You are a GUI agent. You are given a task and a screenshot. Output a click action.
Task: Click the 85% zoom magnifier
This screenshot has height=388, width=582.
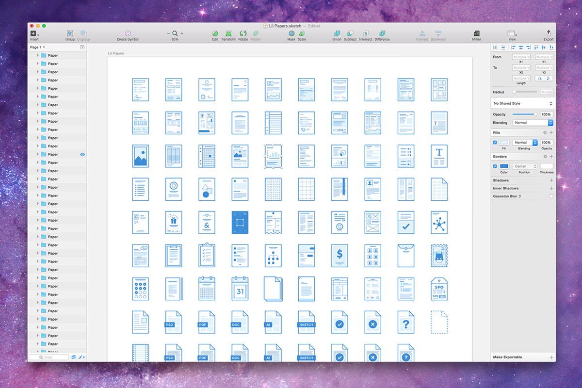tap(175, 33)
